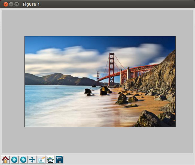Select the Pan axes tool
195x165 pixels.
(x=32, y=160)
